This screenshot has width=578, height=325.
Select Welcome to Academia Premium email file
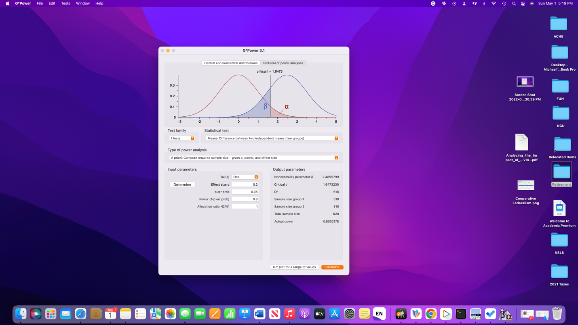pyautogui.click(x=559, y=208)
